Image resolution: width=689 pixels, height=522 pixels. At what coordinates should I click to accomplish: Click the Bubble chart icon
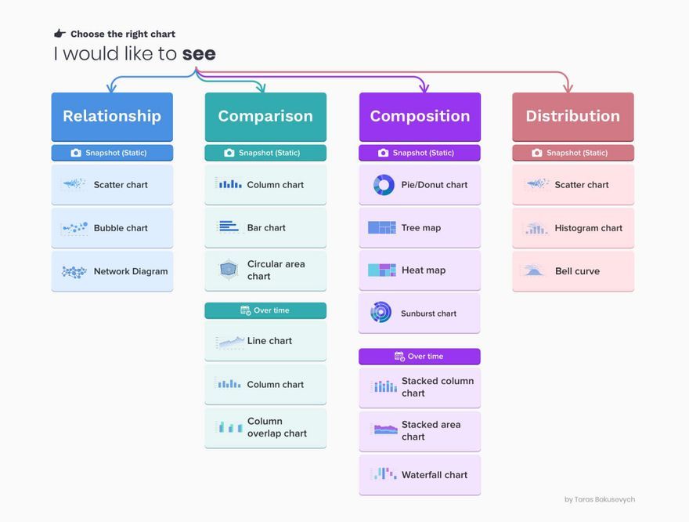point(74,228)
